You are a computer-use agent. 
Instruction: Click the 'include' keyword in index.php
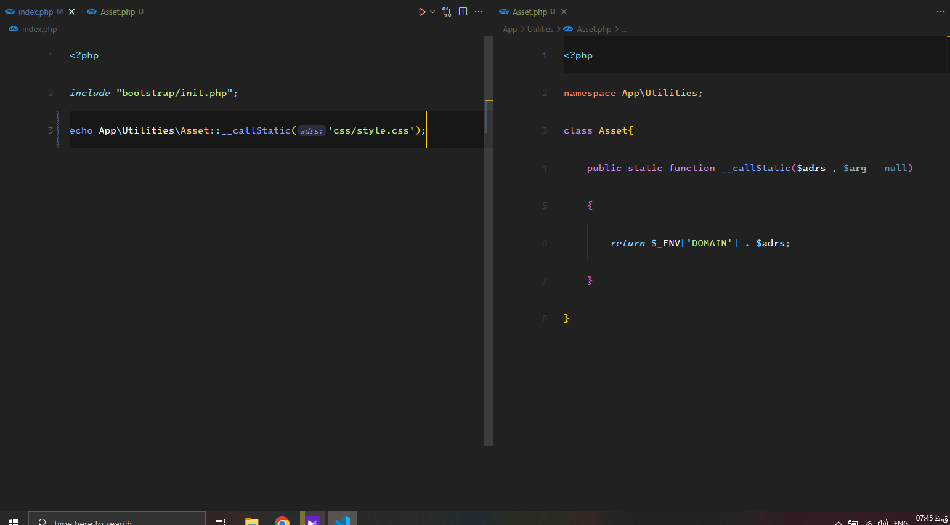pos(90,93)
